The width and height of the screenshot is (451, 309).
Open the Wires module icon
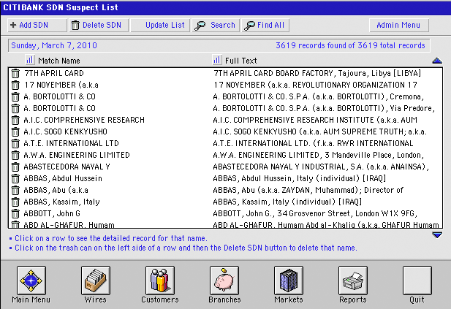tap(96, 281)
